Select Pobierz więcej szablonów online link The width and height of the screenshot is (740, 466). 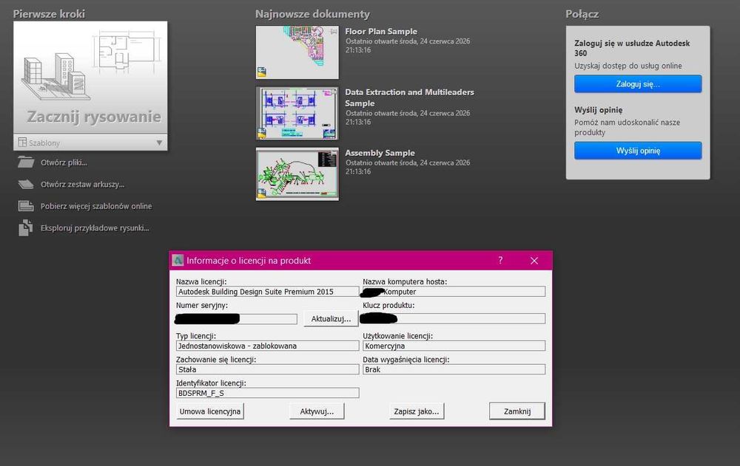96,206
